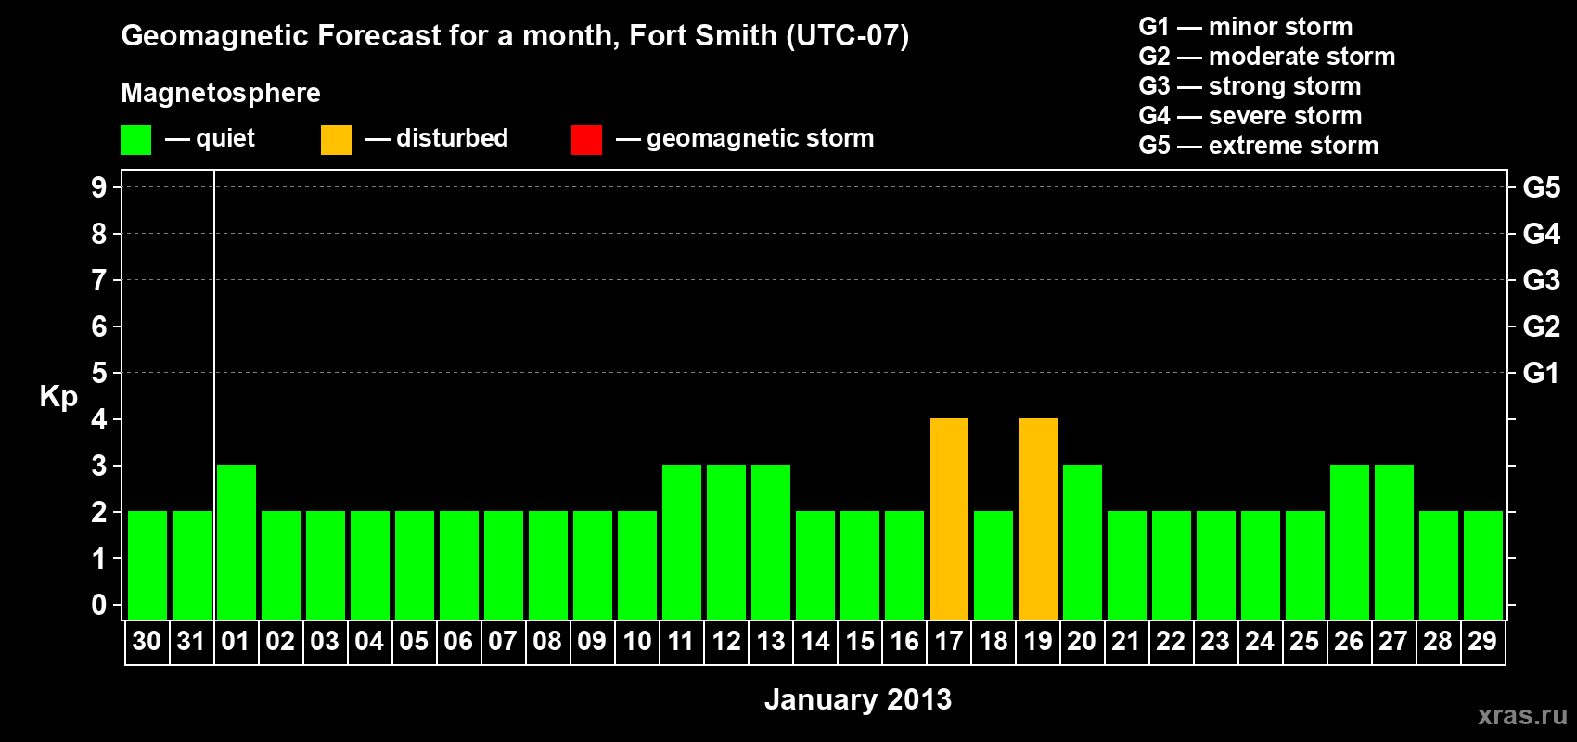The image size is (1577, 742).
Task: Click the 'G5 — extreme storm' legend text
Action: click(x=1259, y=146)
